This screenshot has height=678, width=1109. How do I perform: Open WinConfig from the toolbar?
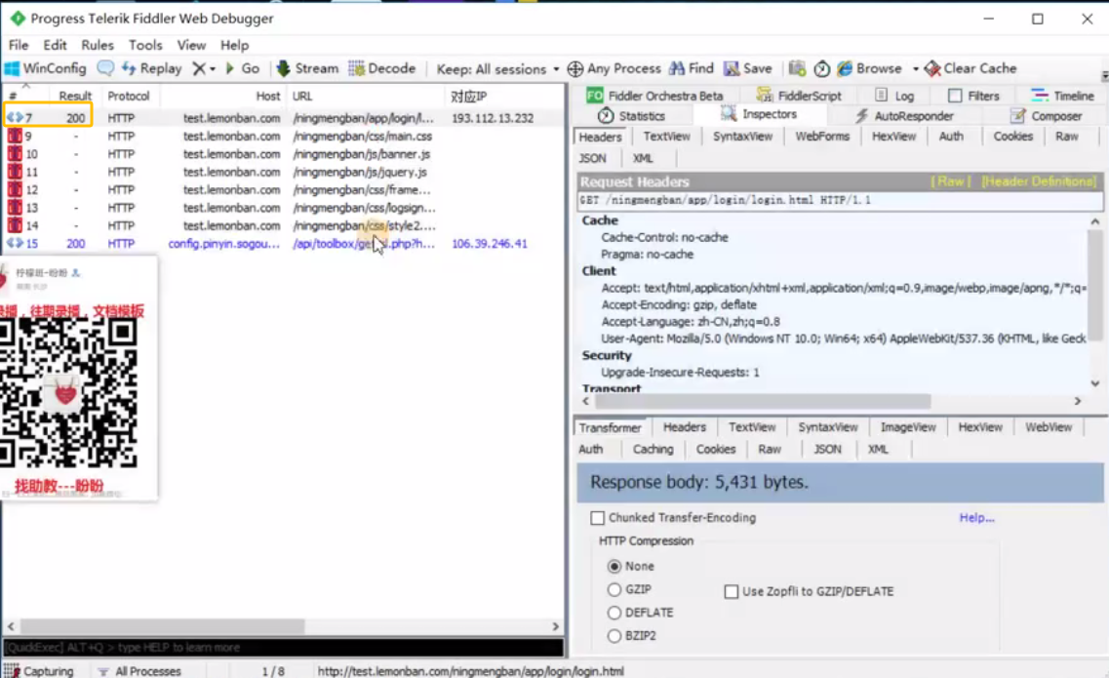(x=46, y=68)
